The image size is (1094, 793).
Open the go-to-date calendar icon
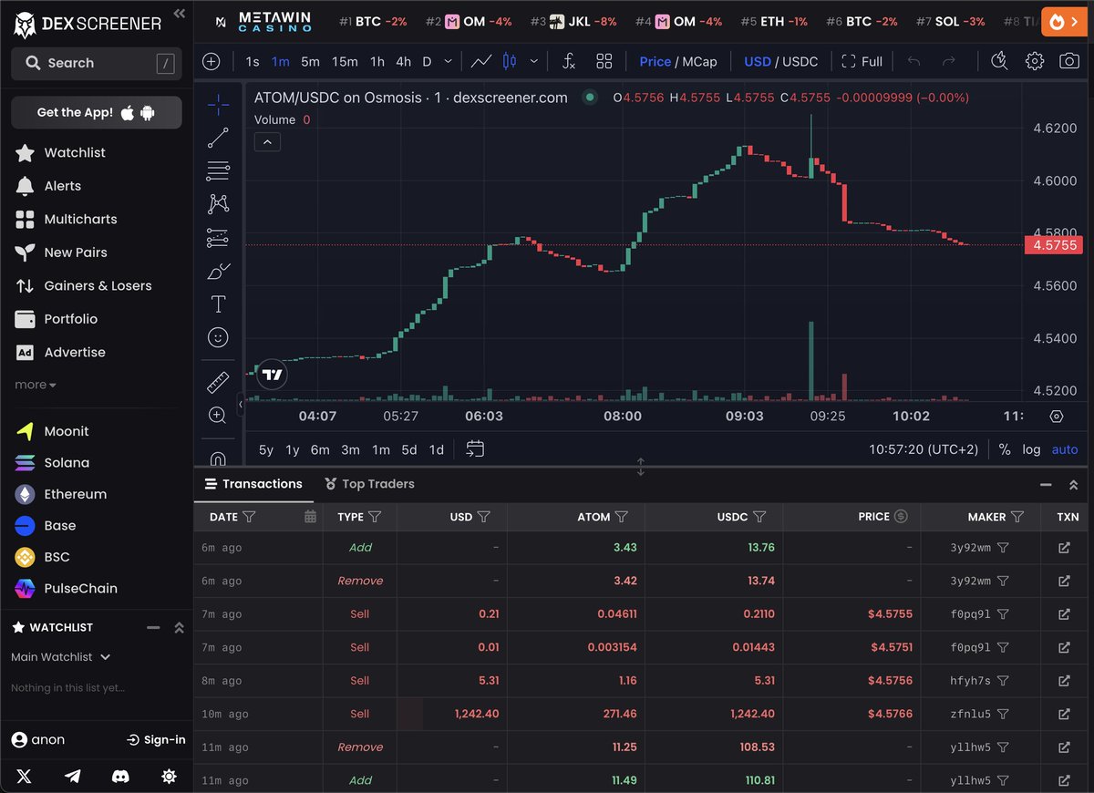[x=474, y=448]
